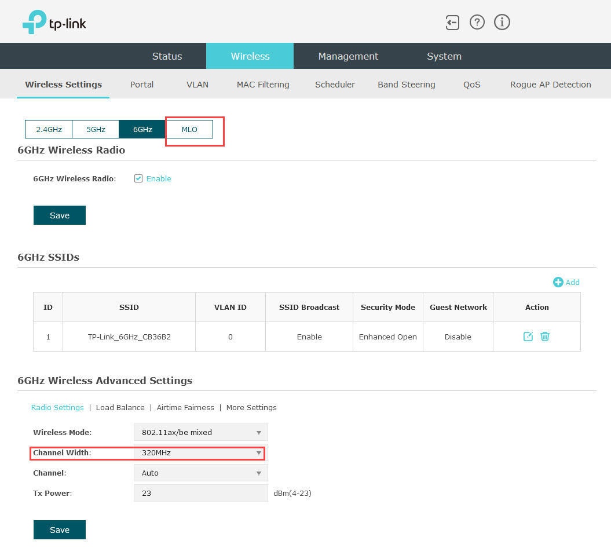The image size is (611, 559).
Task: Click the Tx Power input field
Action: (x=200, y=493)
